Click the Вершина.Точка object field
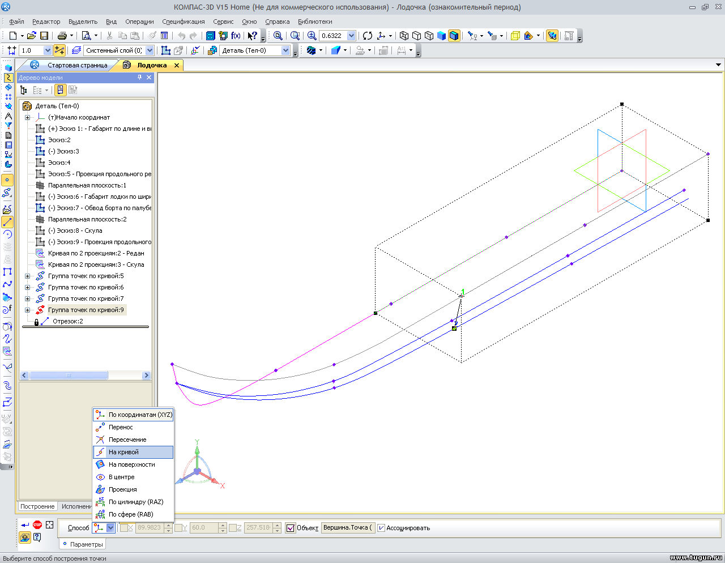Viewport: 725px width, 563px height. click(348, 528)
